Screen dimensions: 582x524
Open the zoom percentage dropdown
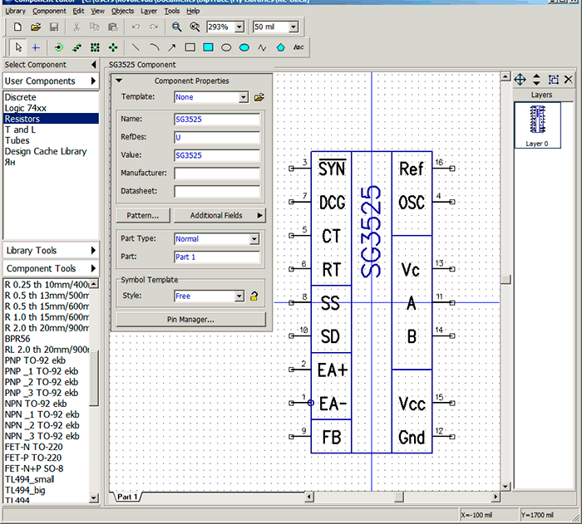[239, 27]
